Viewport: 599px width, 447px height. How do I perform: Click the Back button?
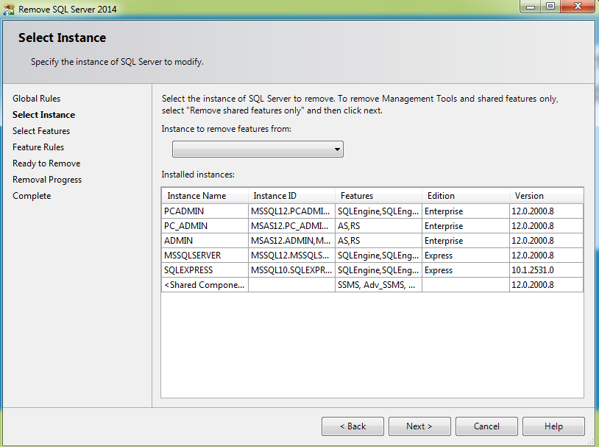pos(352,426)
